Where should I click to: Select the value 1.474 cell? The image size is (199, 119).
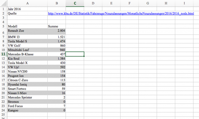57,41
